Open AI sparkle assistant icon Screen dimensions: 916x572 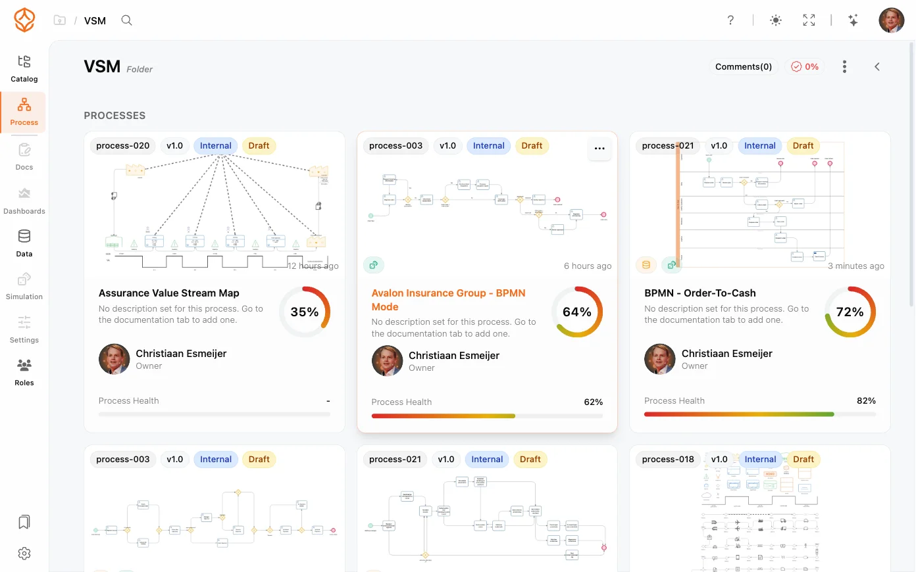pyautogui.click(x=853, y=20)
